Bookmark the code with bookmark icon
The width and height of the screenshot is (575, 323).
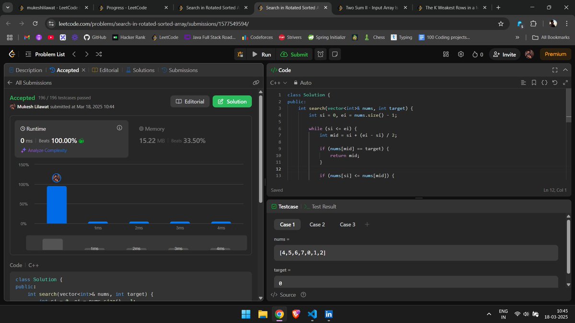534,83
